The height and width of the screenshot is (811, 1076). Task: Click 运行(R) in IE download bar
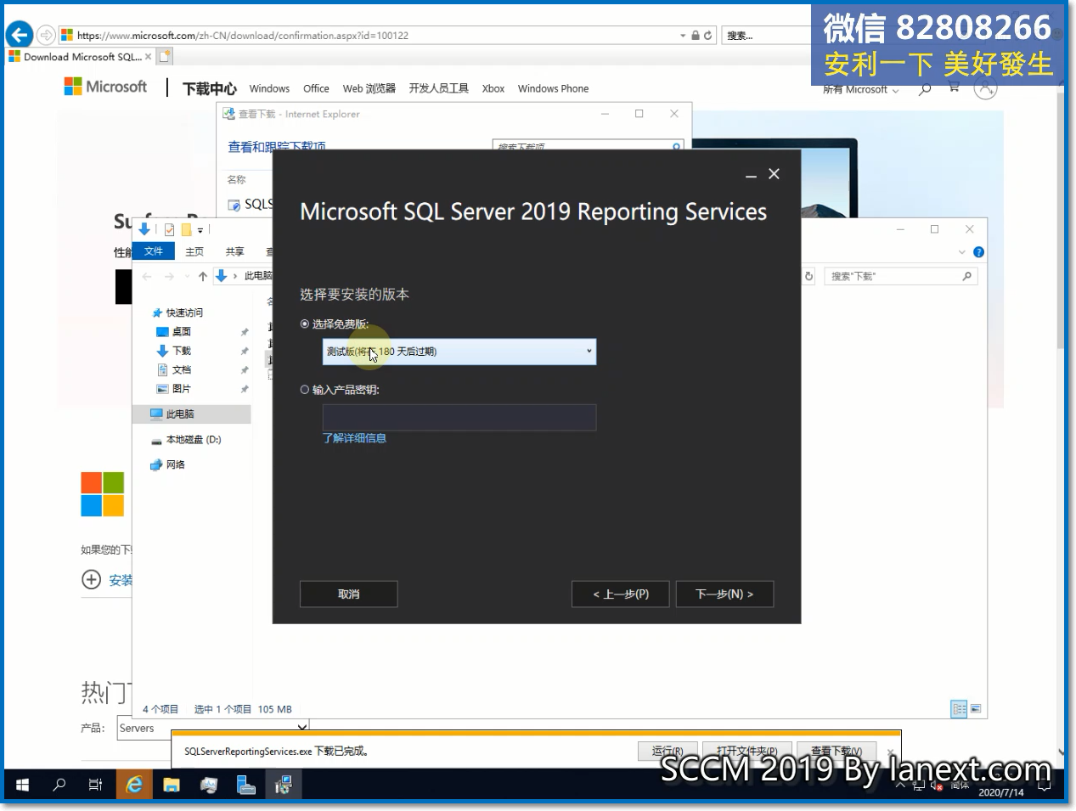point(668,751)
